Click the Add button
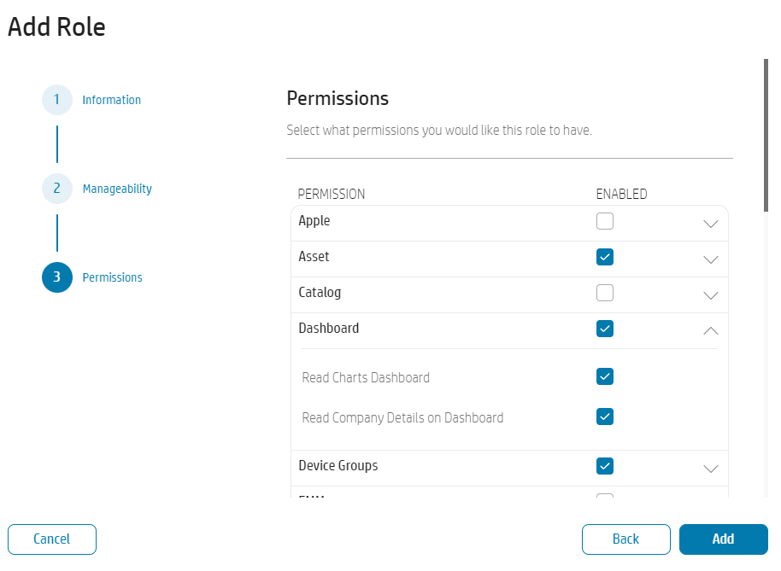This screenshot has width=781, height=571. 723,539
